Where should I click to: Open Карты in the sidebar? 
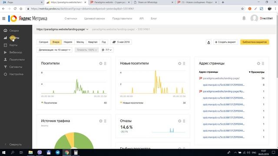point(13,45)
